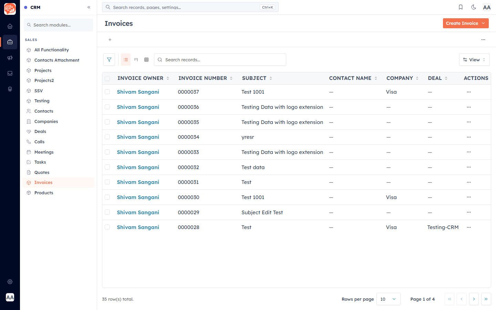This screenshot has height=310, width=496.
Task: Switch to kanban view icon
Action: 136,60
